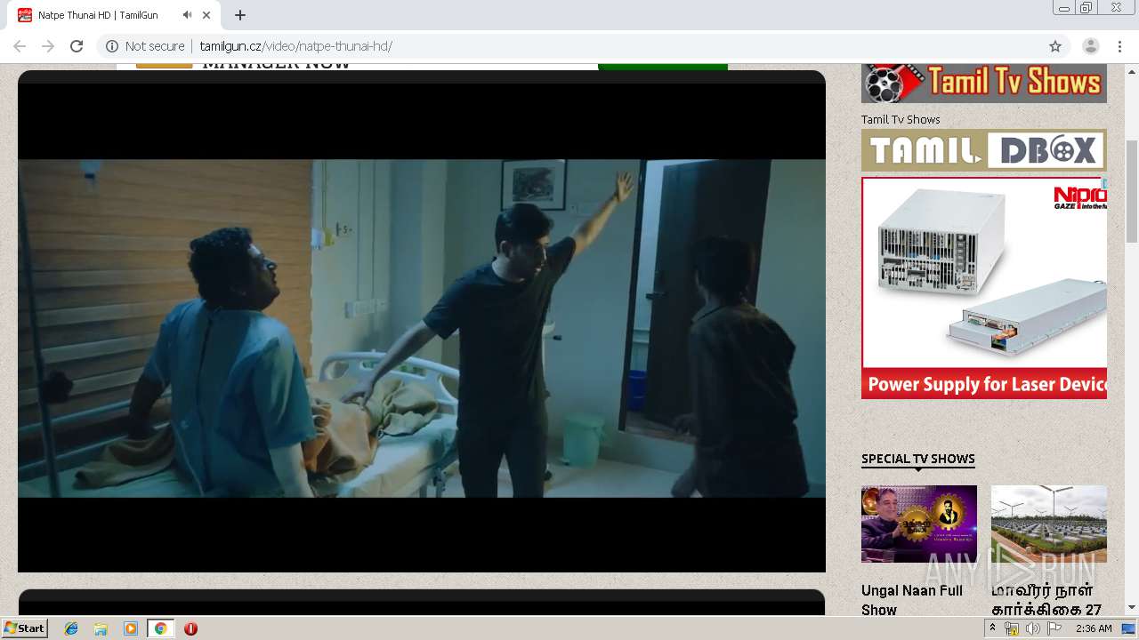
Task: Open the Chrome profile avatar menu
Action: pos(1091,46)
